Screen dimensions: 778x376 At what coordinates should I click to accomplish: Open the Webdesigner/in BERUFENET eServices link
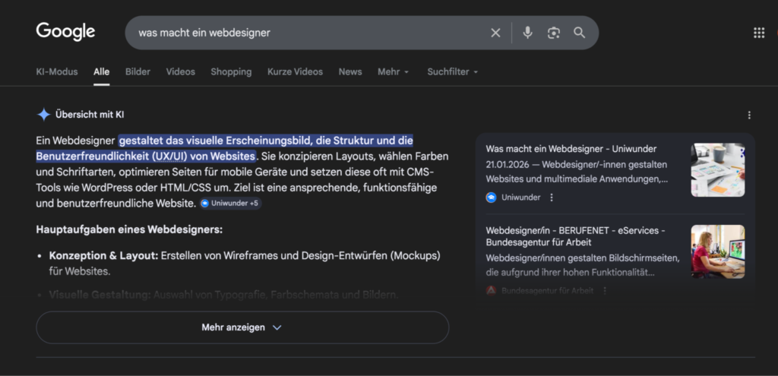(576, 236)
